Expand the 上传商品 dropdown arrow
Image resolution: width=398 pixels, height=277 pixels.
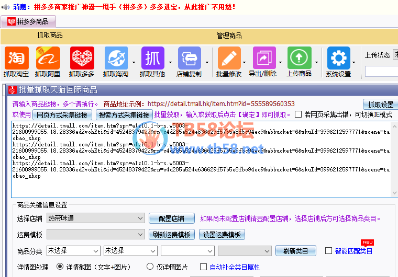pos(316,62)
